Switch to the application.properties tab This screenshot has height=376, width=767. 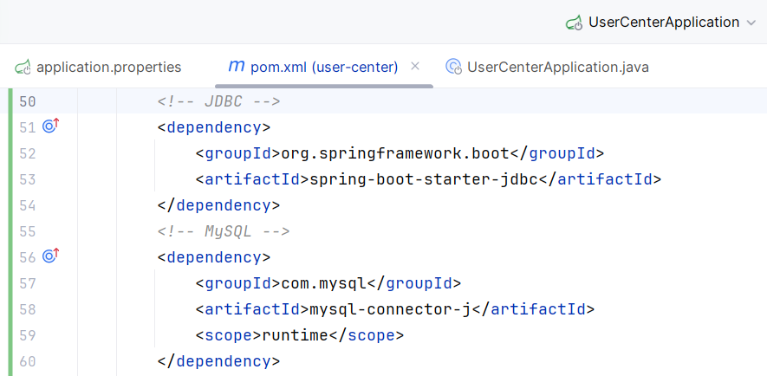point(108,67)
